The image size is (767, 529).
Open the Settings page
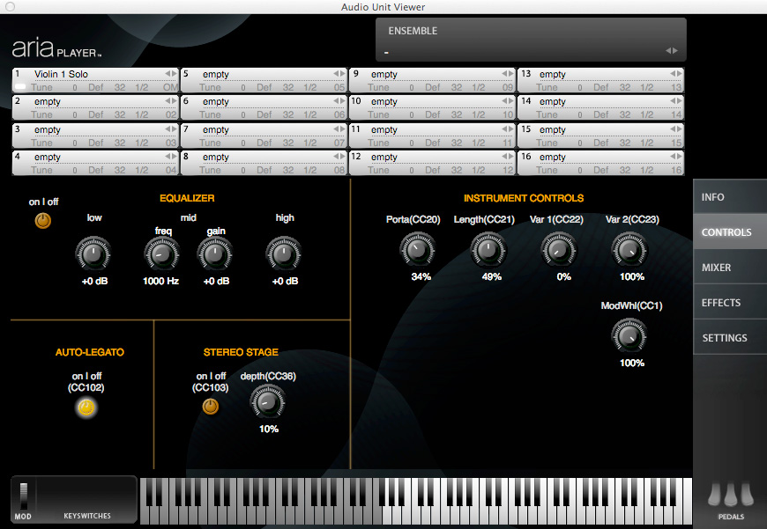729,338
